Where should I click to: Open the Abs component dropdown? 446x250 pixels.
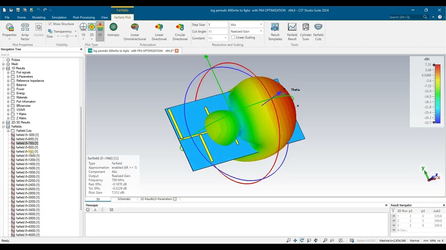tap(246, 25)
